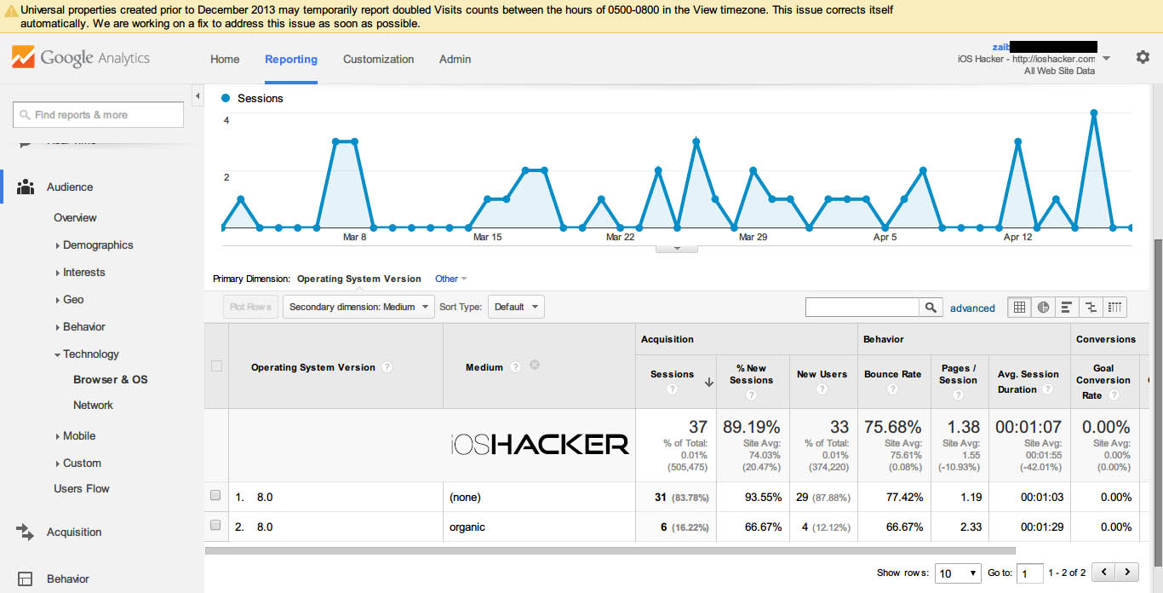Open Sort Type Default dropdown
Viewport: 1163px width, 593px height.
516,307
